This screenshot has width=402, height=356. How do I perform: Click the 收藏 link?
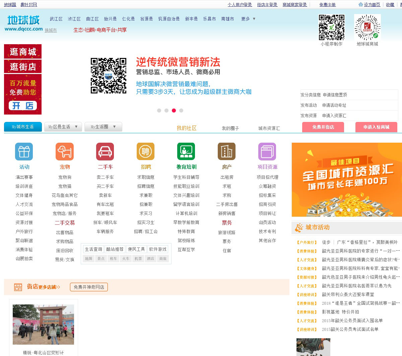tap(390, 5)
